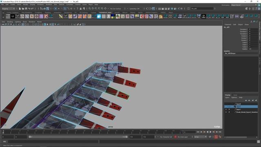The width and height of the screenshot is (261, 147).
Task: Open the Deform menu
Action: (x=62, y=4)
